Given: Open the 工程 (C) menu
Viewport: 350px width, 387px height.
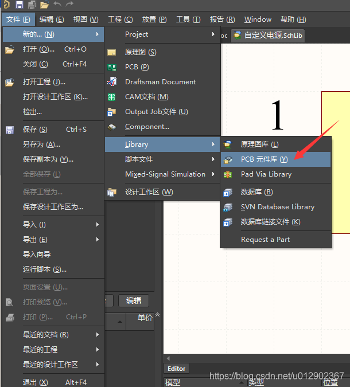Looking at the screenshot, I should point(120,19).
